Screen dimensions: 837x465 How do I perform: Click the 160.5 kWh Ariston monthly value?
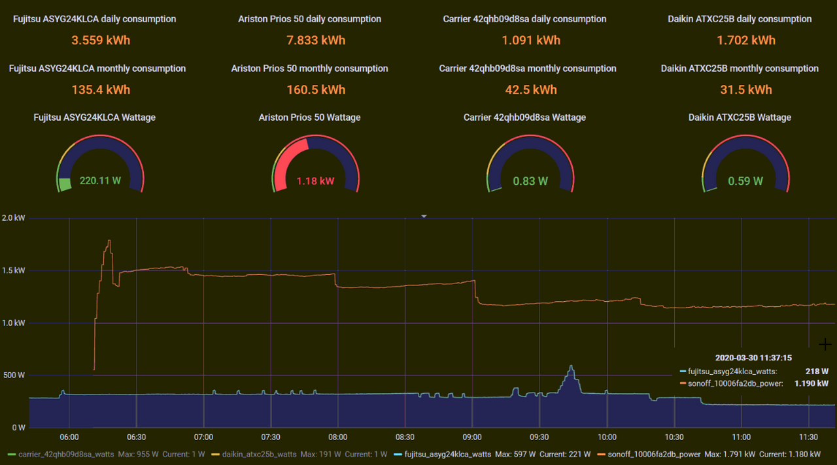(x=316, y=90)
